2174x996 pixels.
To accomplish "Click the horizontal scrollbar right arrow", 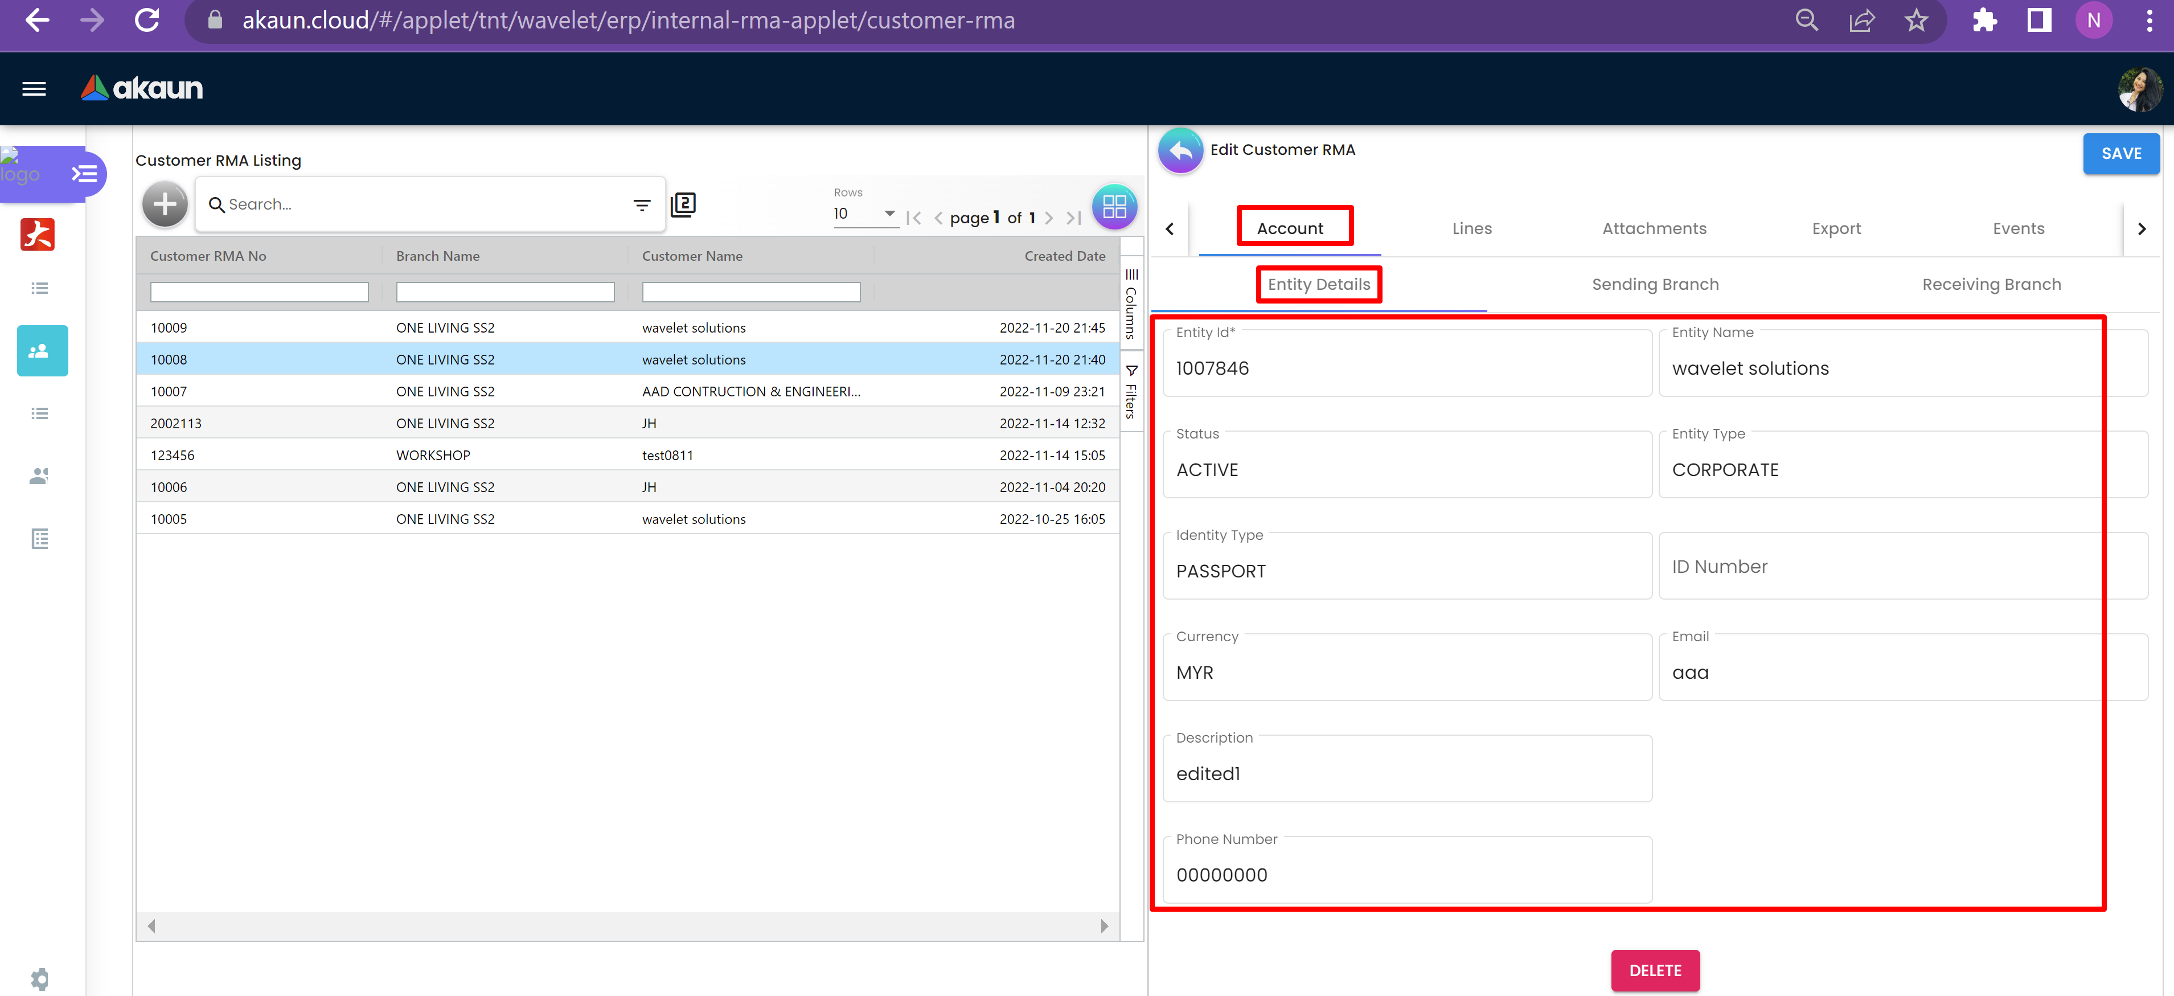I will click(1104, 926).
